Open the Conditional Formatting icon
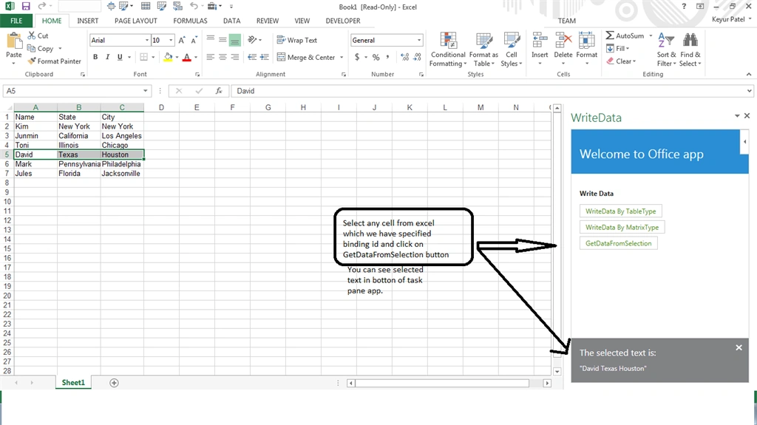Image resolution: width=757 pixels, height=425 pixels. pos(448,41)
